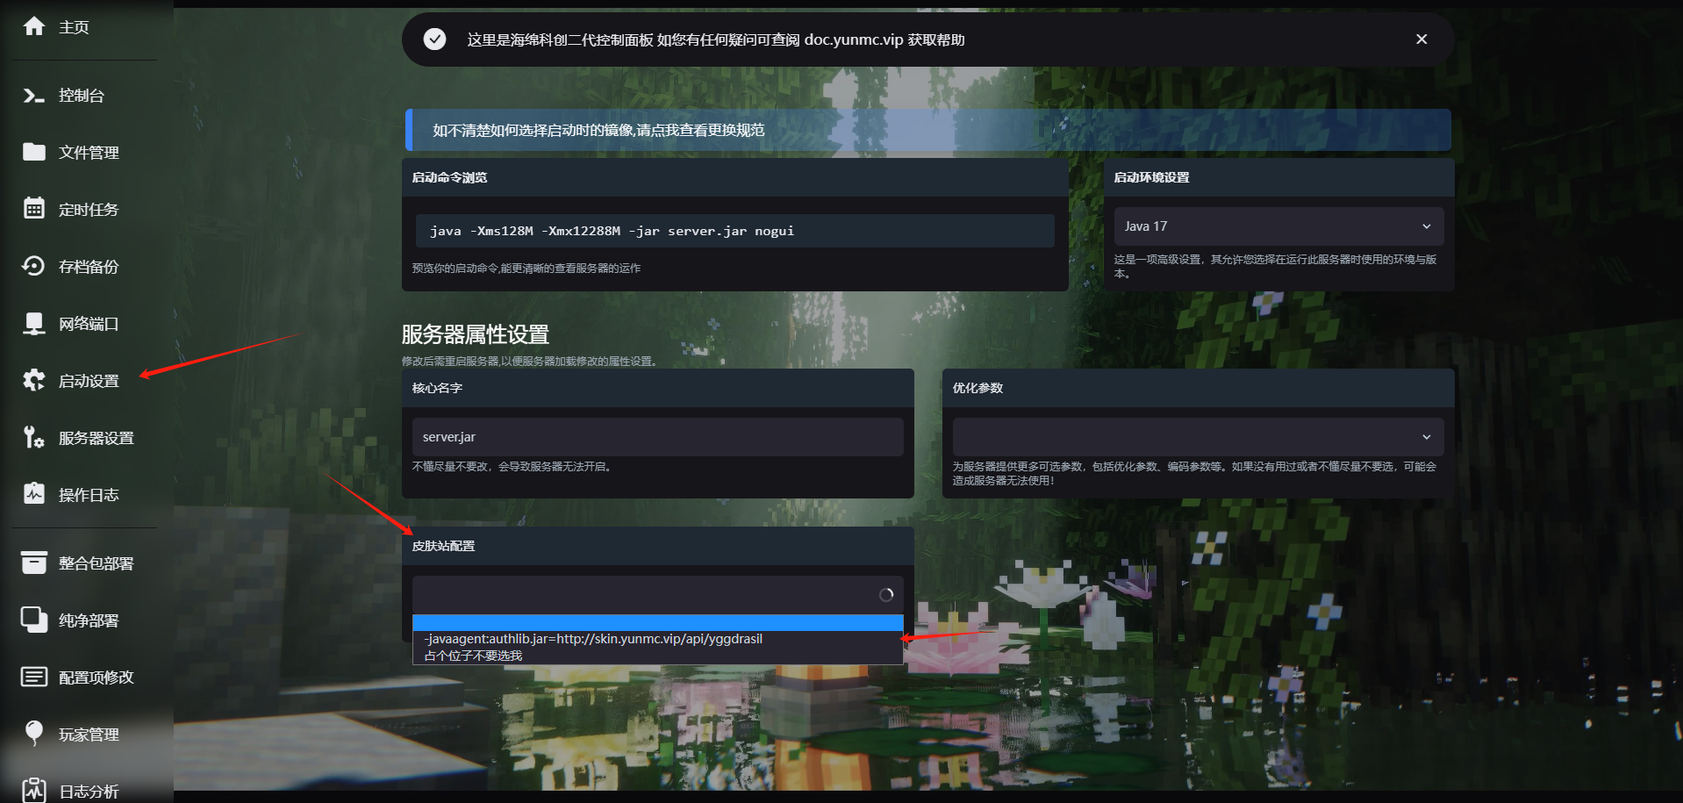Open the Java 17 environment dropdown

(1278, 226)
